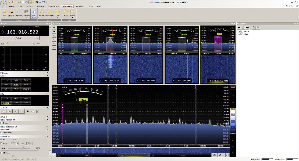This screenshot has width=299, height=161.
Task: Expand the Bands tree node
Action: coord(239,32)
